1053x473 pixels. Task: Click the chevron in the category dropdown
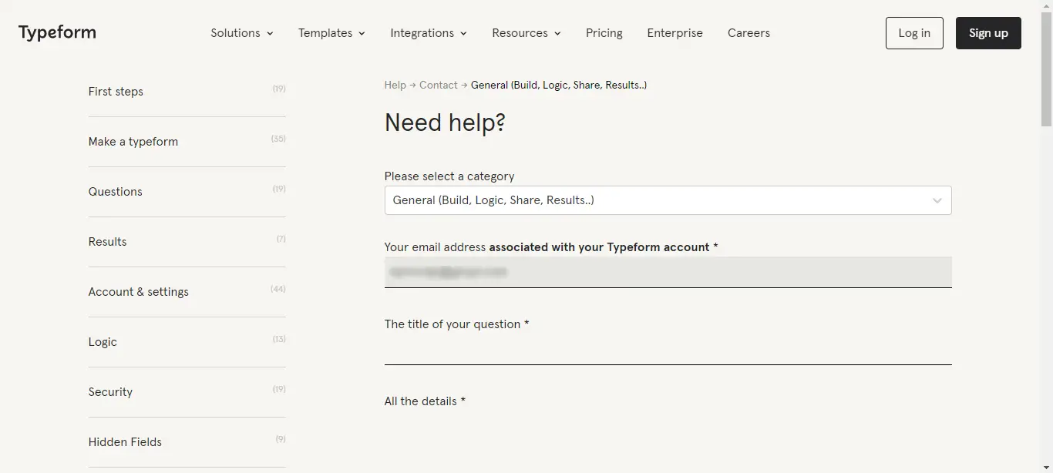[x=937, y=200]
